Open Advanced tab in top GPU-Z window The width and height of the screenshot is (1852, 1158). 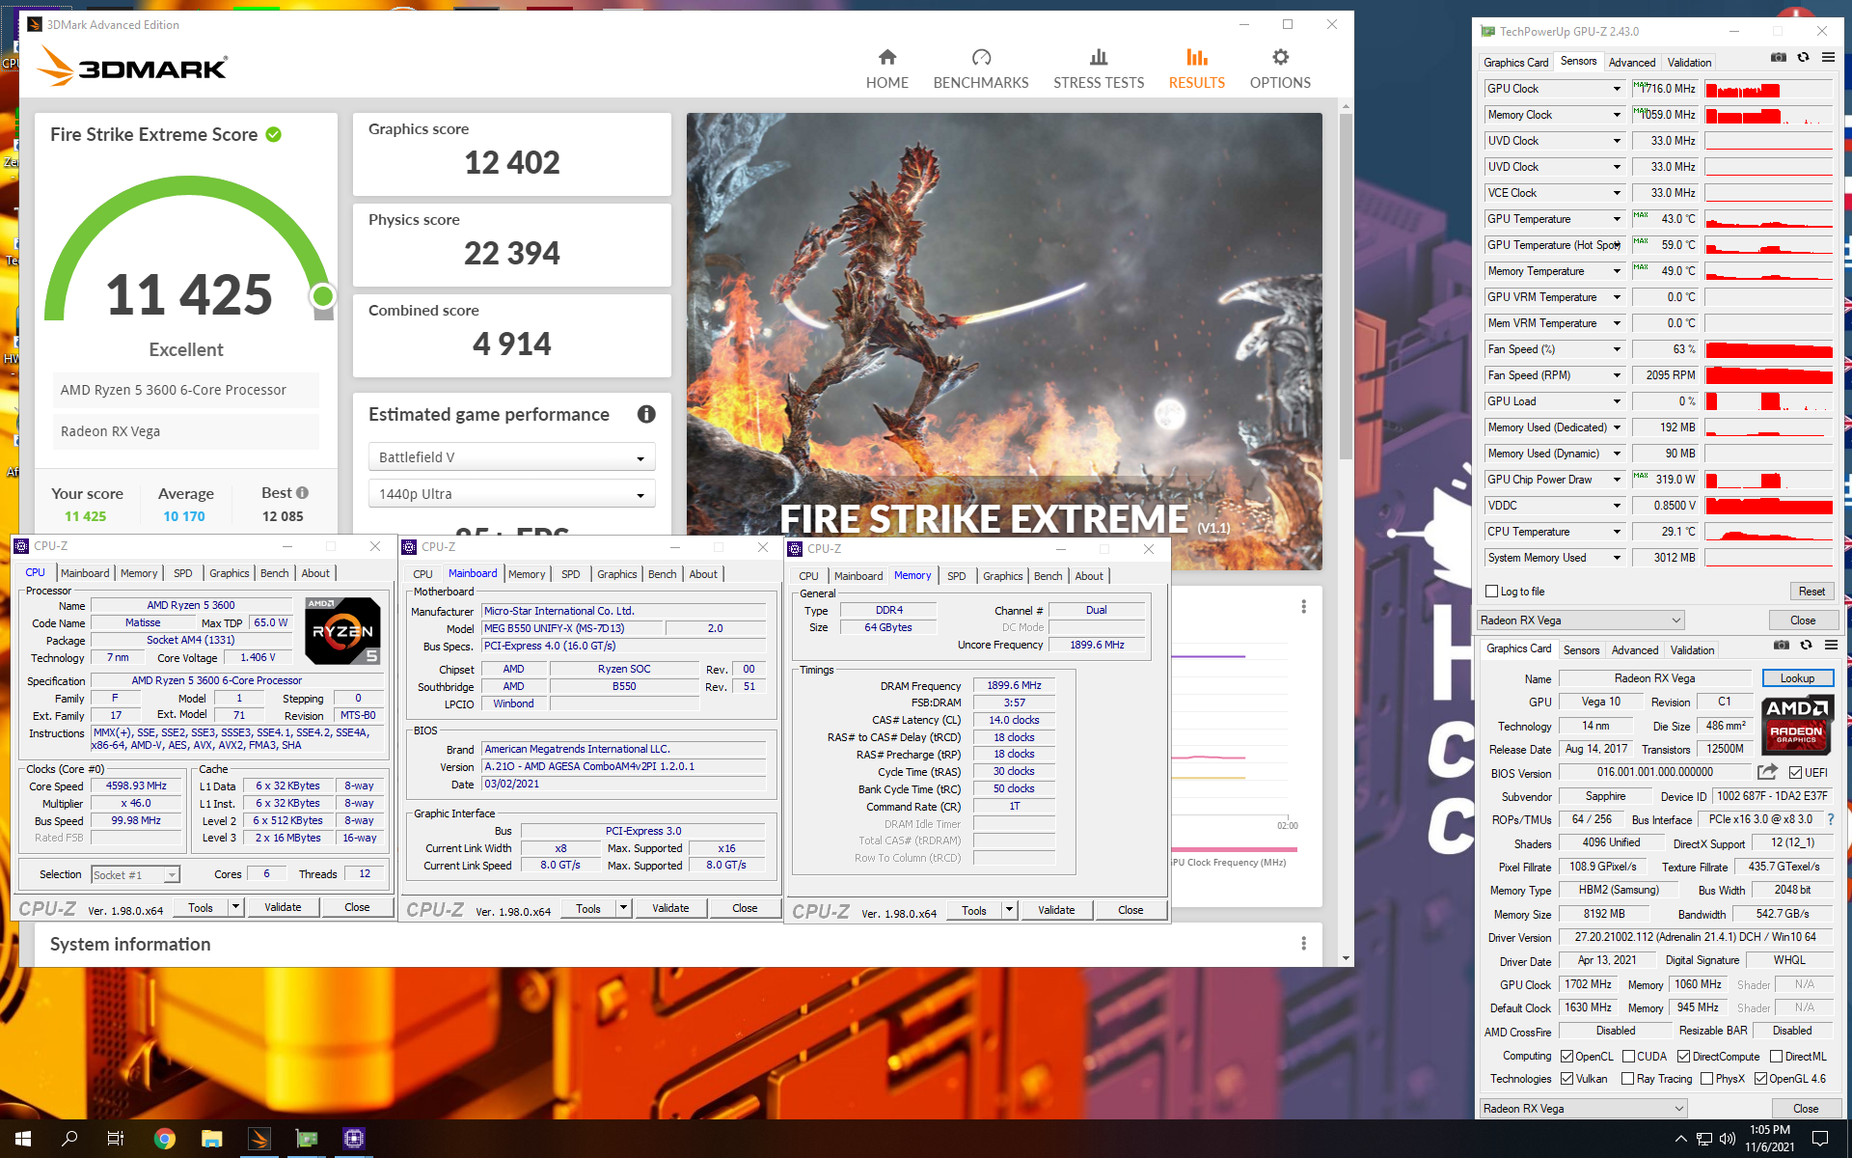1632,63
